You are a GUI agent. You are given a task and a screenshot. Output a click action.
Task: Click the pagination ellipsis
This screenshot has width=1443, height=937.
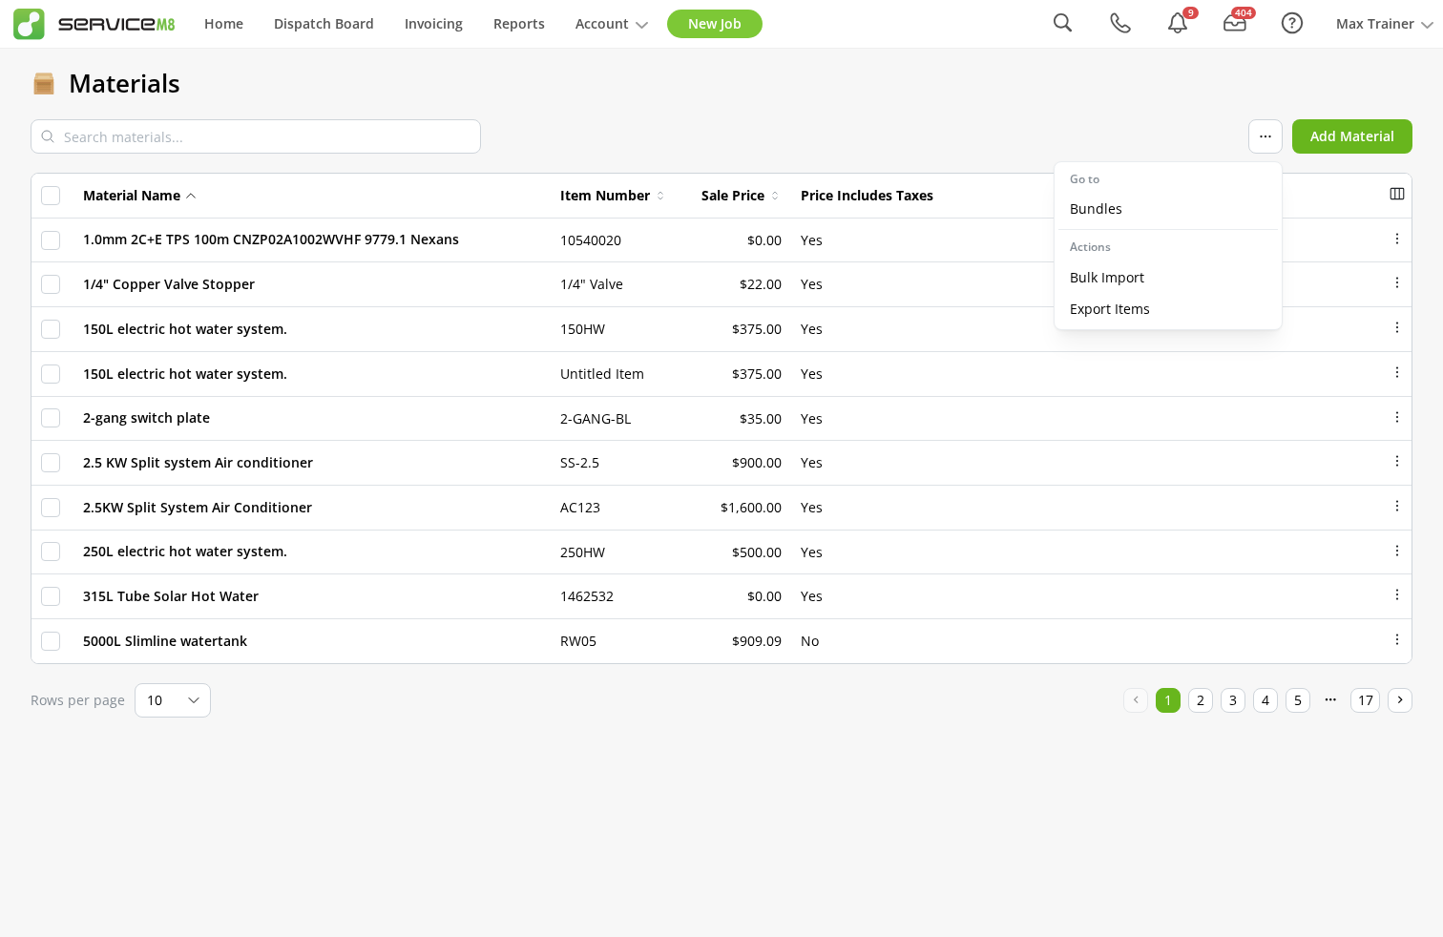1330,699
